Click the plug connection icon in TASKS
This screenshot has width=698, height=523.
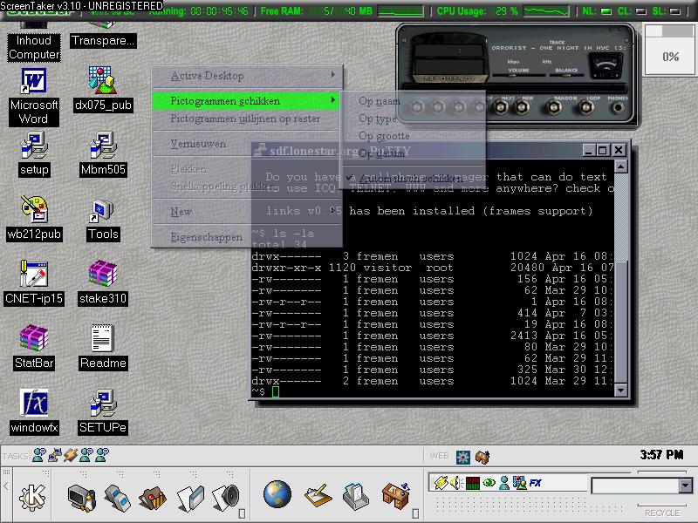[x=71, y=455]
